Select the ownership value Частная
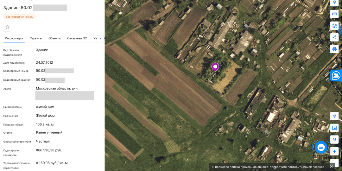 (43, 142)
